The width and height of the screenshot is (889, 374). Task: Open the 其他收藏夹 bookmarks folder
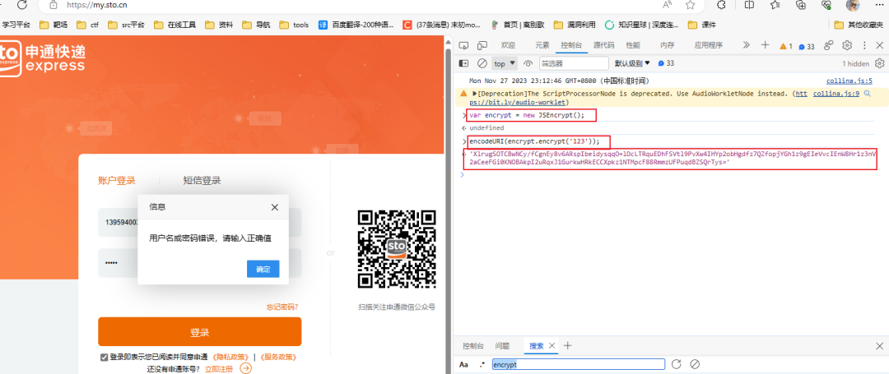[x=859, y=25]
